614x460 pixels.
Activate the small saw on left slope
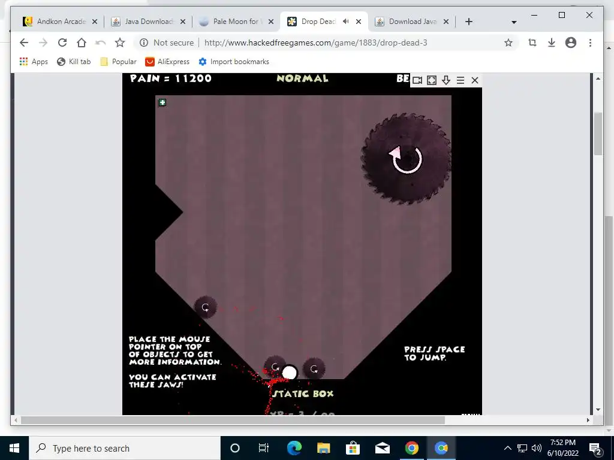click(205, 307)
